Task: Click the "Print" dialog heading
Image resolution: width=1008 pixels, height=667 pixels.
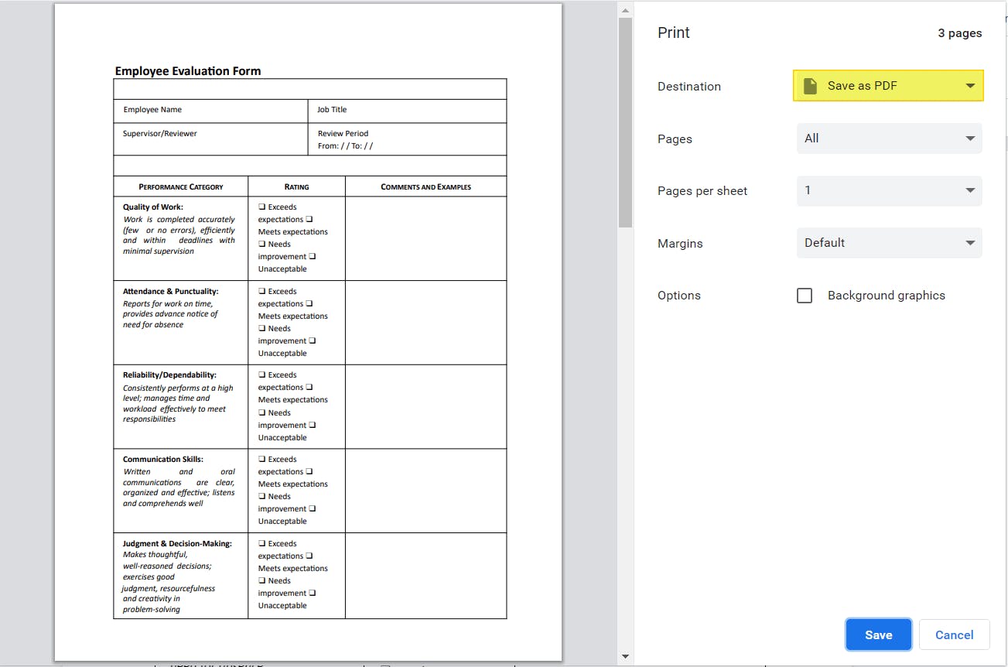Action: pyautogui.click(x=673, y=32)
